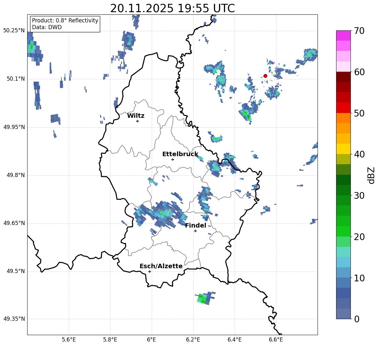379x346 pixels.
Task: Click the Ettelbruck station cross marker
Action: (173, 159)
